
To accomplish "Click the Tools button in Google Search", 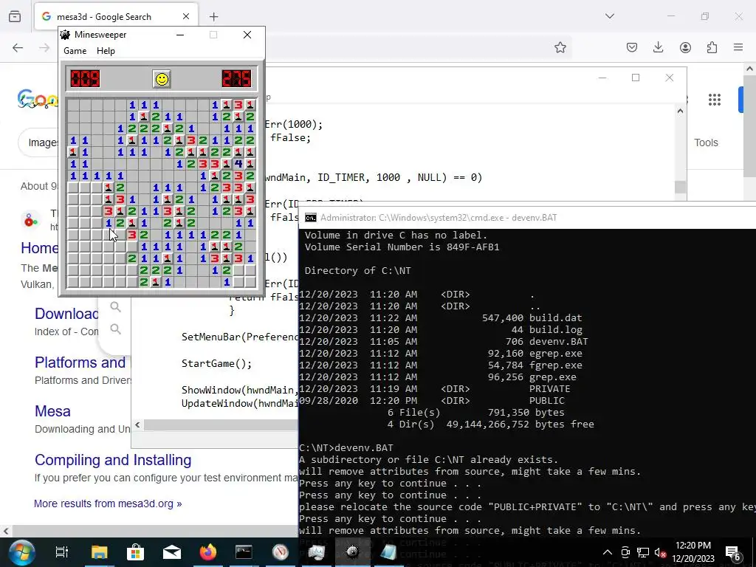I will 706,142.
